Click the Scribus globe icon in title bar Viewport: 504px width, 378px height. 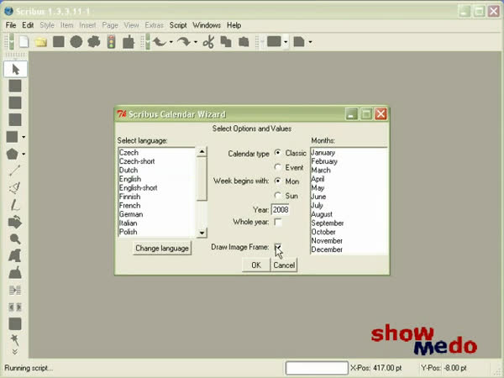point(8,11)
